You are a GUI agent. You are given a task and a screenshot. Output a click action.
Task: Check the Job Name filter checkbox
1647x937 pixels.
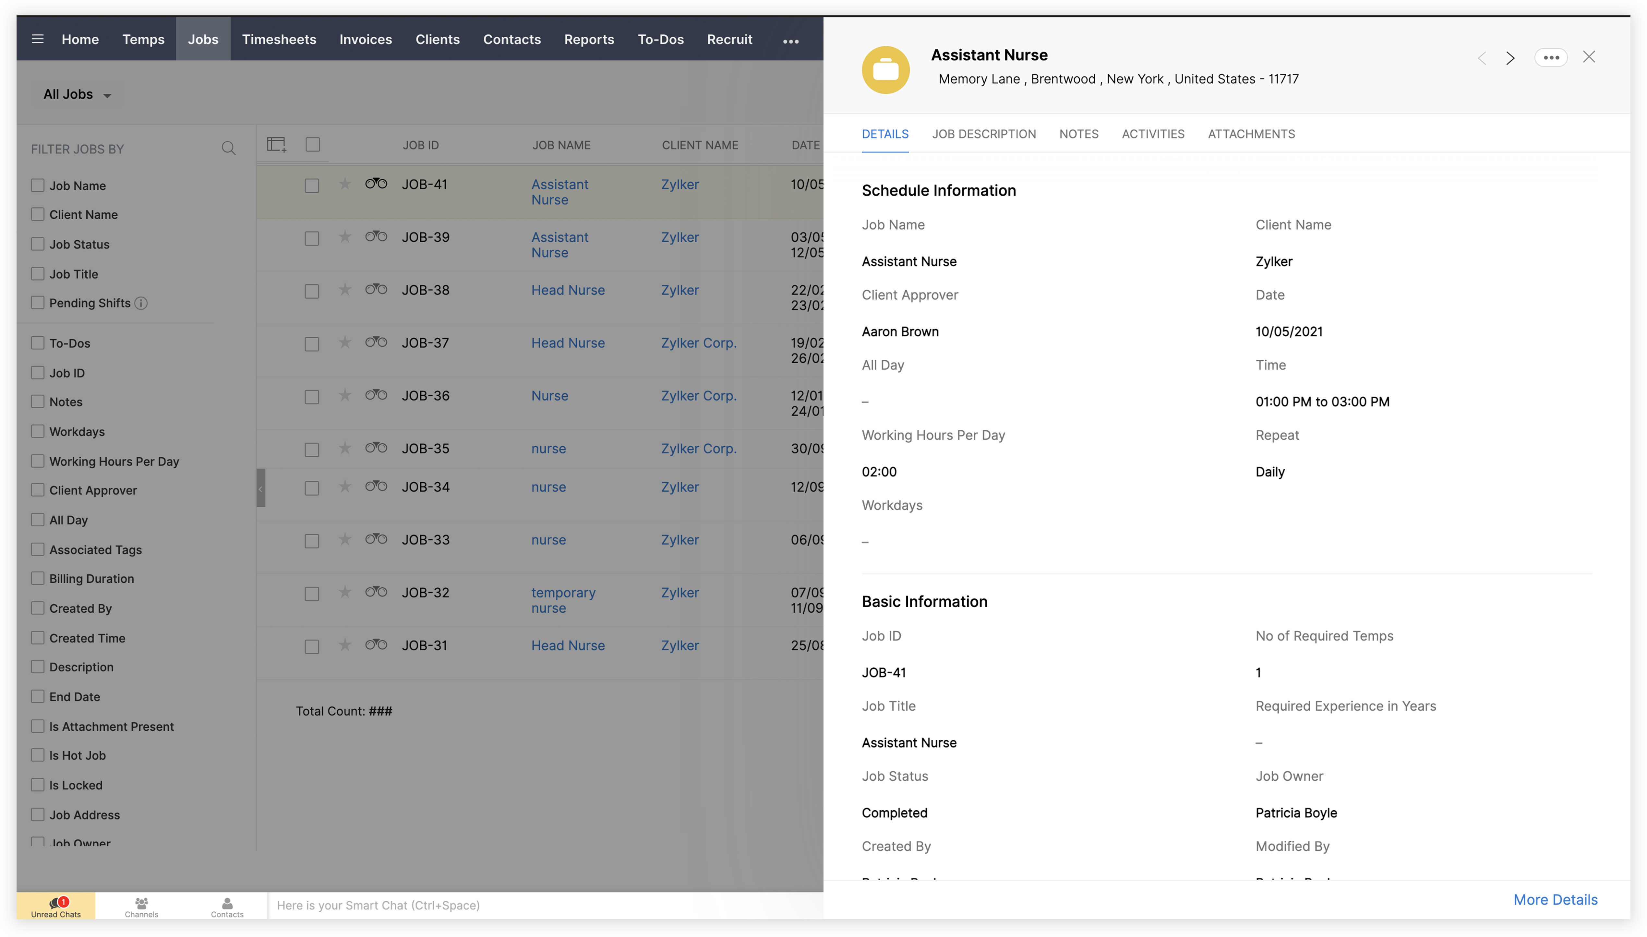click(38, 185)
